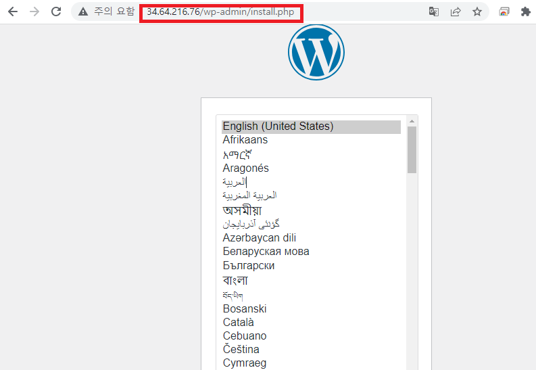Screen dimensions: 536x370
Task: Choose Azərbaycan dili language
Action: [311, 237]
